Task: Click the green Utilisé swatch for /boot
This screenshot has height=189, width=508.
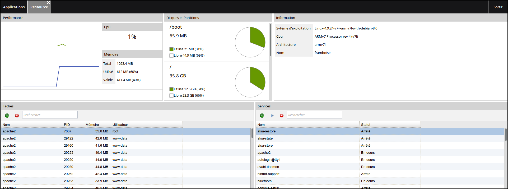Action: 171,49
